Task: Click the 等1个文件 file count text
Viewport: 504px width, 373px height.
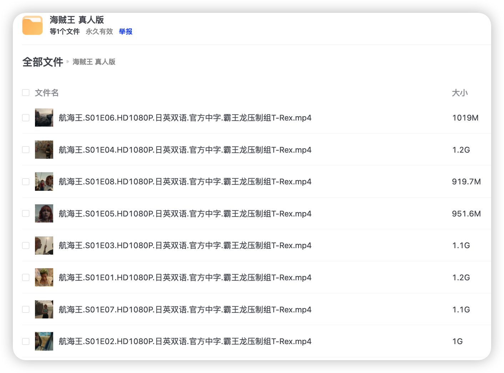Action: tap(65, 31)
